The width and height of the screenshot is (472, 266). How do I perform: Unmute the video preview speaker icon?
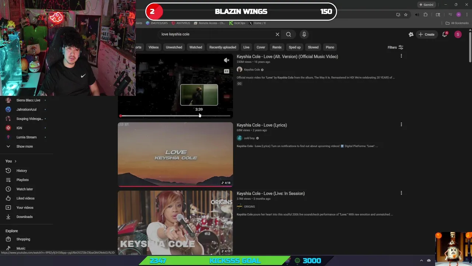coord(226,60)
